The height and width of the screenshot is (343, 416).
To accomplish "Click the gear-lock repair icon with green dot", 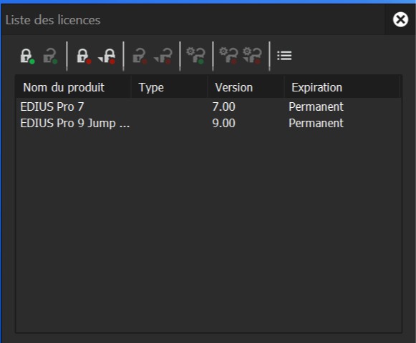I will 195,56.
